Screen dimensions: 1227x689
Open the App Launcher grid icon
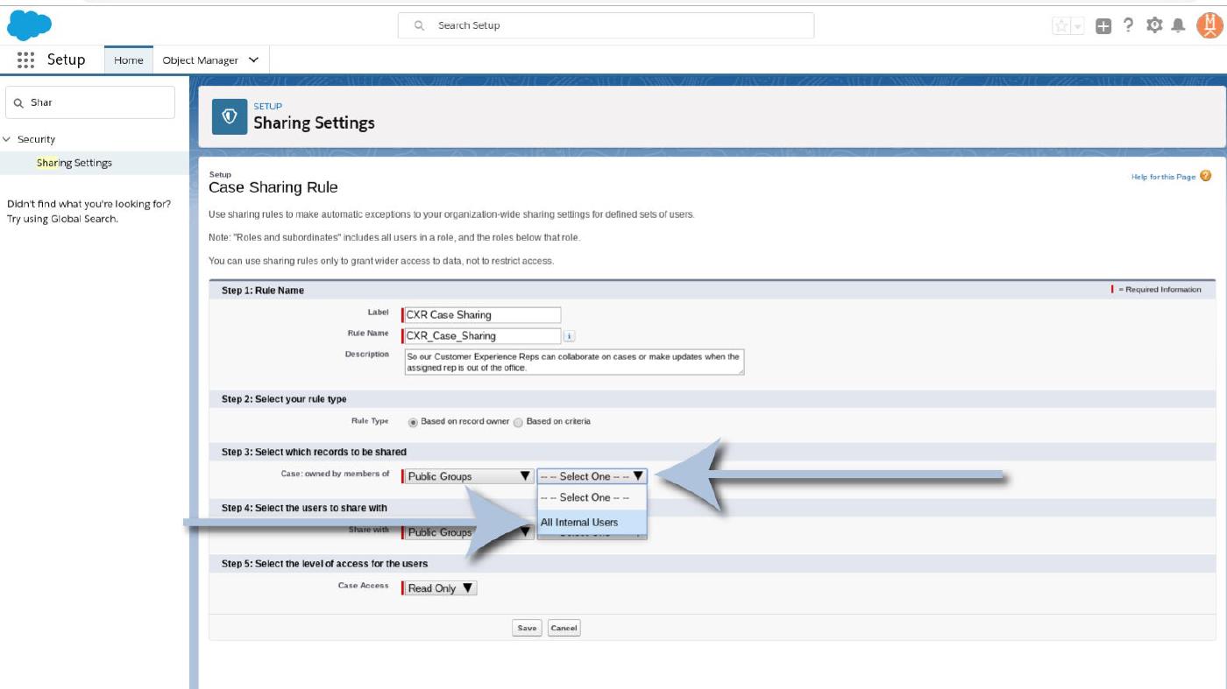click(x=25, y=60)
